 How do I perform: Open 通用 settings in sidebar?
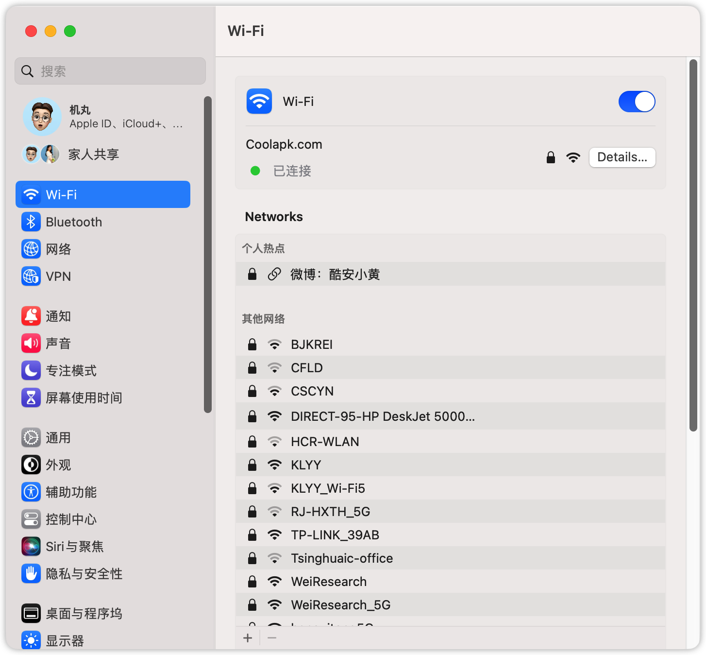[x=58, y=438]
